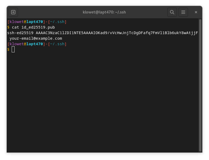209x160 pixels.
Task: Click ~/.ssh path in the second prompt line
Action: pyautogui.click(x=57, y=44)
